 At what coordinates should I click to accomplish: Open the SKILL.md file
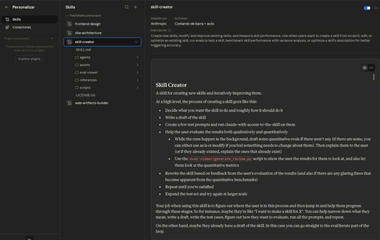pyautogui.click(x=83, y=50)
